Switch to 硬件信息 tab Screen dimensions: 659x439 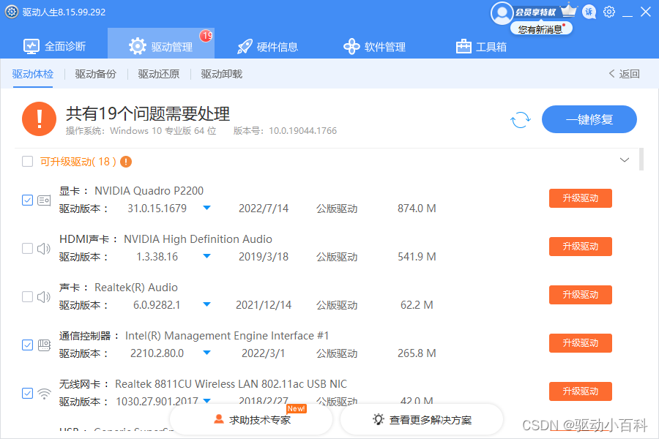coord(267,47)
